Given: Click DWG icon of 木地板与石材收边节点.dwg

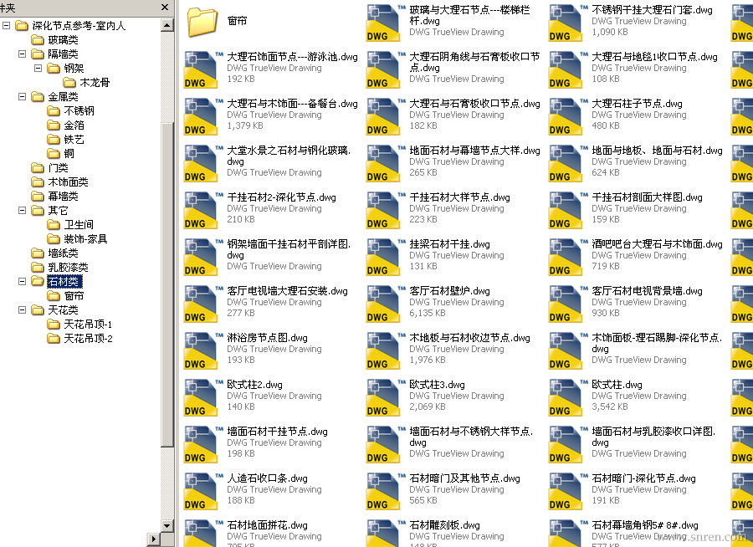Looking at the screenshot, I should point(382,350).
